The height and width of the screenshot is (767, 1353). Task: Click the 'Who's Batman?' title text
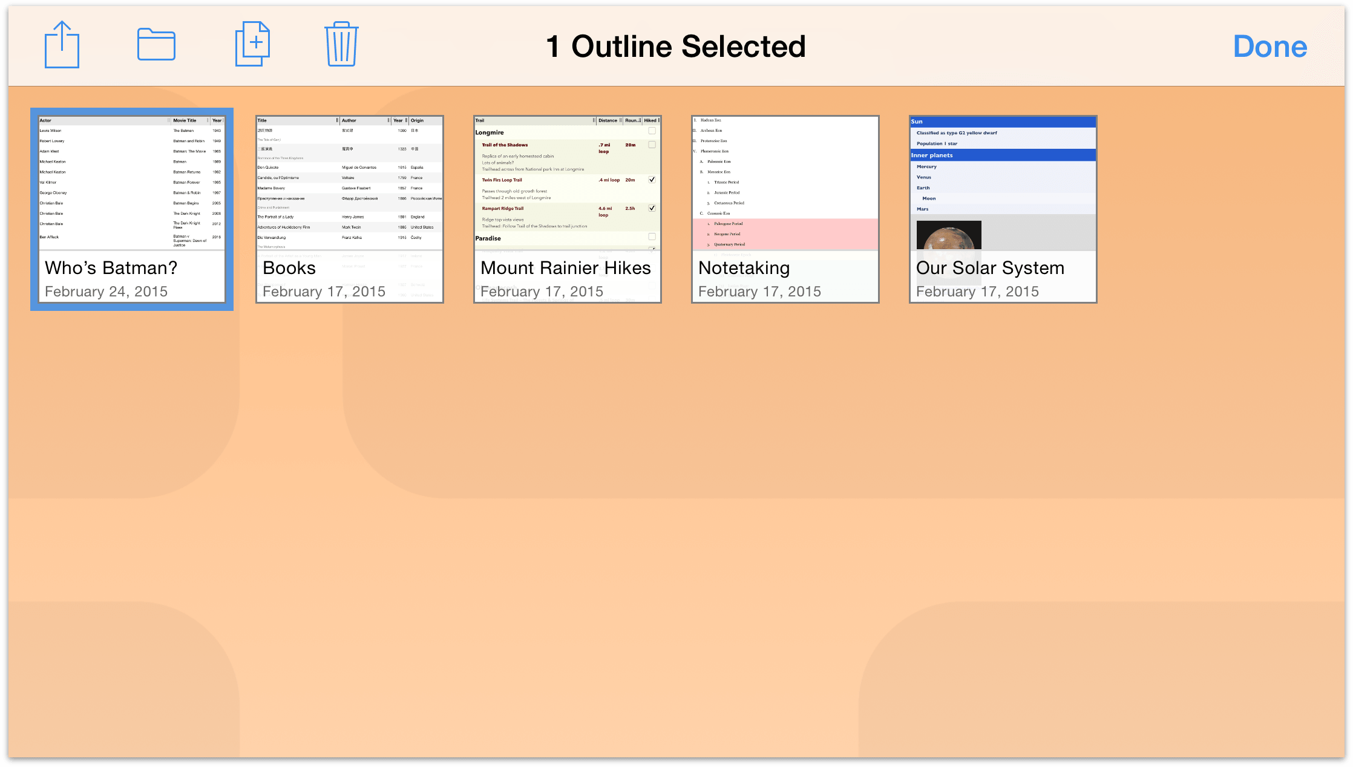pos(111,268)
